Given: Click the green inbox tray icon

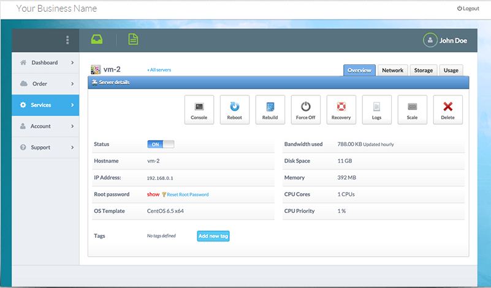Looking at the screenshot, I should (97, 40).
